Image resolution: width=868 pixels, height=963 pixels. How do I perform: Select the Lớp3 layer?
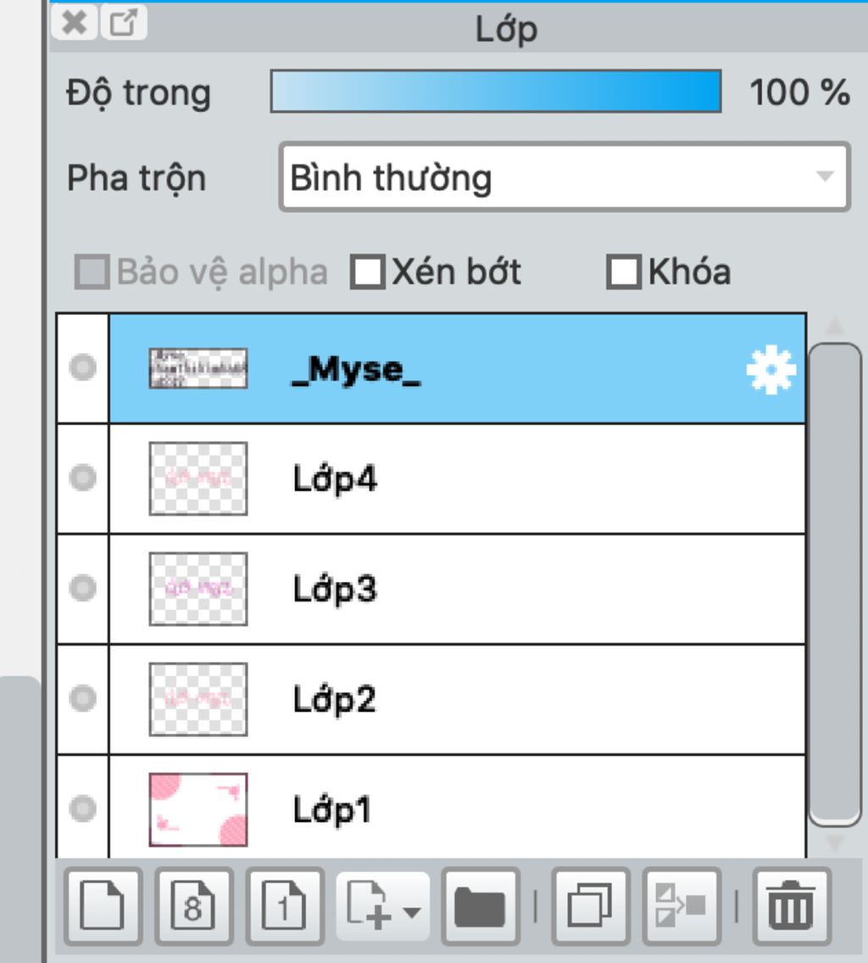pyautogui.click(x=457, y=589)
